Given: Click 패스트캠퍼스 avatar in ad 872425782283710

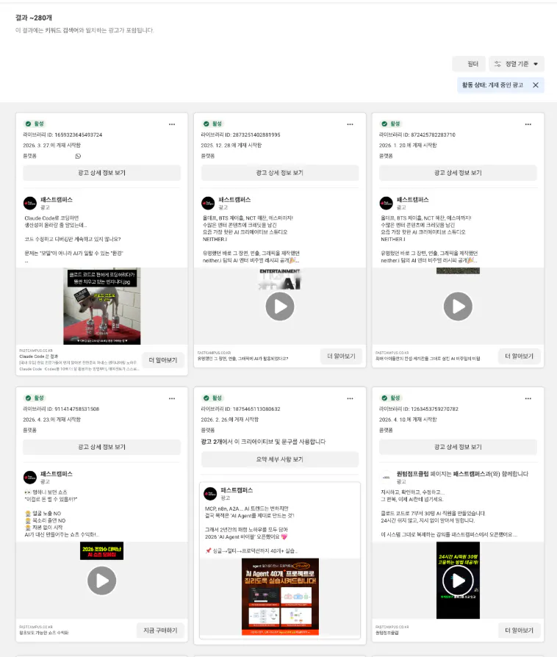Looking at the screenshot, I should point(386,204).
